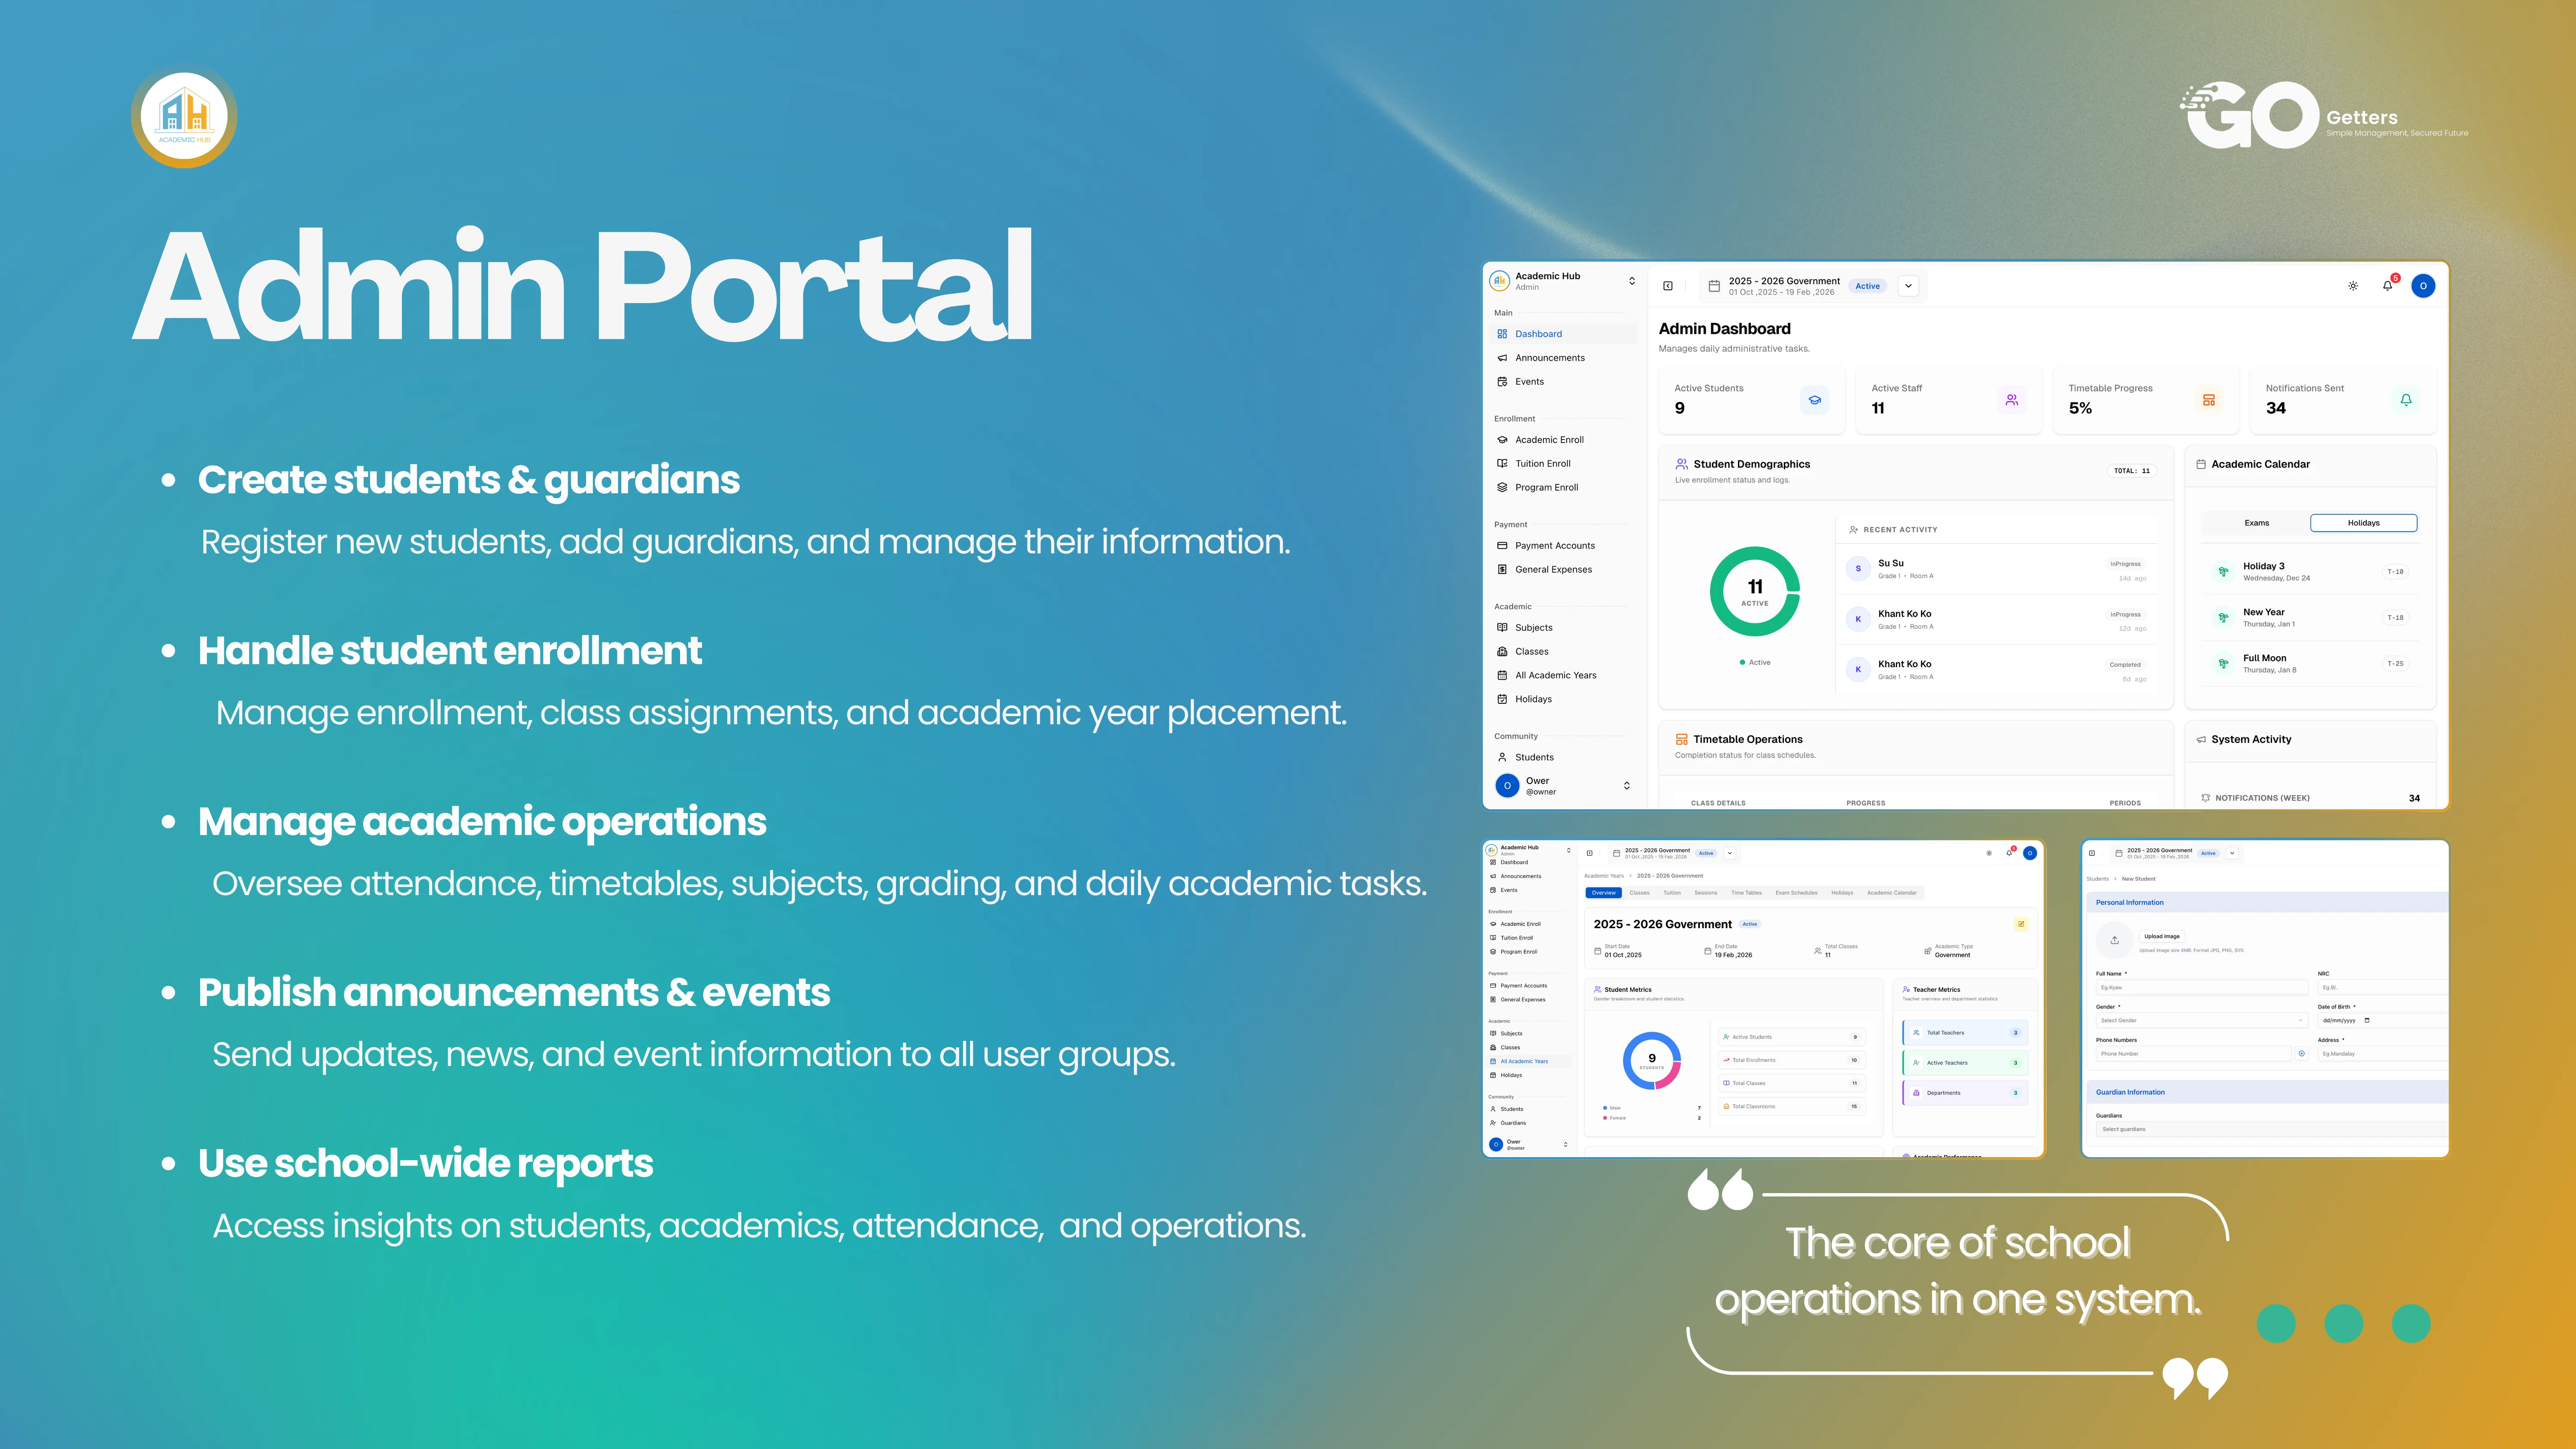Click the Timetable Progress orange layout icon
Viewport: 2576px width, 1449px height.
2208,400
